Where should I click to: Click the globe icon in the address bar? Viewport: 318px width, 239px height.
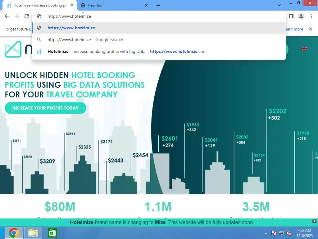tap(39, 16)
